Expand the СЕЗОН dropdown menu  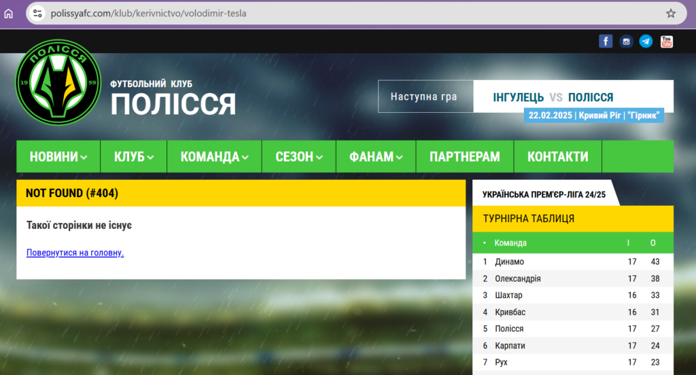pyautogui.click(x=298, y=157)
